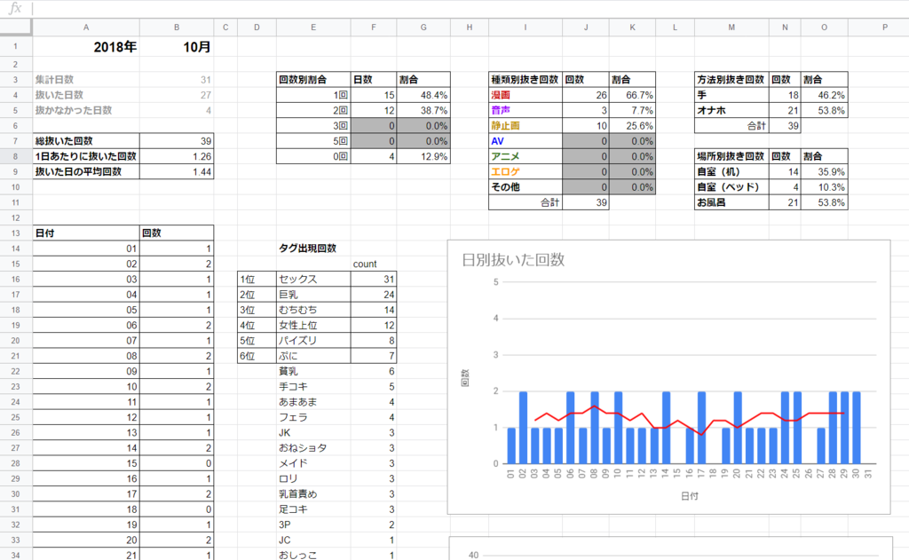Click the "日付" header cell
The height and width of the screenshot is (560, 909).
pos(86,233)
